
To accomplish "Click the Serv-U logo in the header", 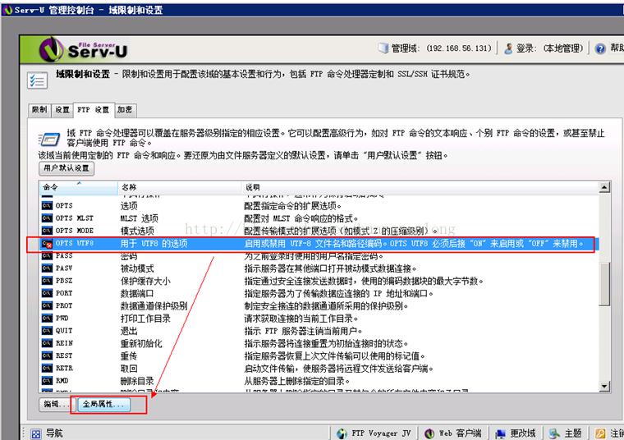I will tap(83, 49).
